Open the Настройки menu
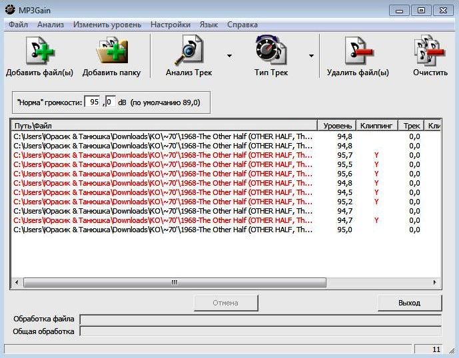Screen dimensions: 459x358 point(171,25)
